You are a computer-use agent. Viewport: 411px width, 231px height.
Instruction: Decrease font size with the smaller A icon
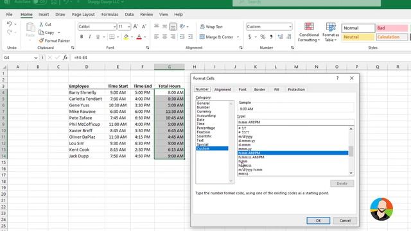(x=144, y=26)
